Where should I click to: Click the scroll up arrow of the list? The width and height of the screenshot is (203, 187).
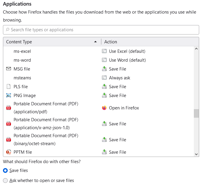tap(196, 49)
